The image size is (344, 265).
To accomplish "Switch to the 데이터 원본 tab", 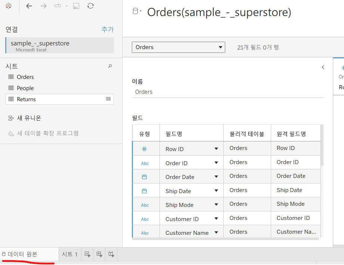I will [29, 254].
